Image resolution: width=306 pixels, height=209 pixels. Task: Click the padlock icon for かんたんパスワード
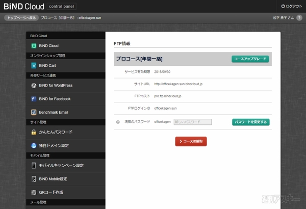click(34, 132)
